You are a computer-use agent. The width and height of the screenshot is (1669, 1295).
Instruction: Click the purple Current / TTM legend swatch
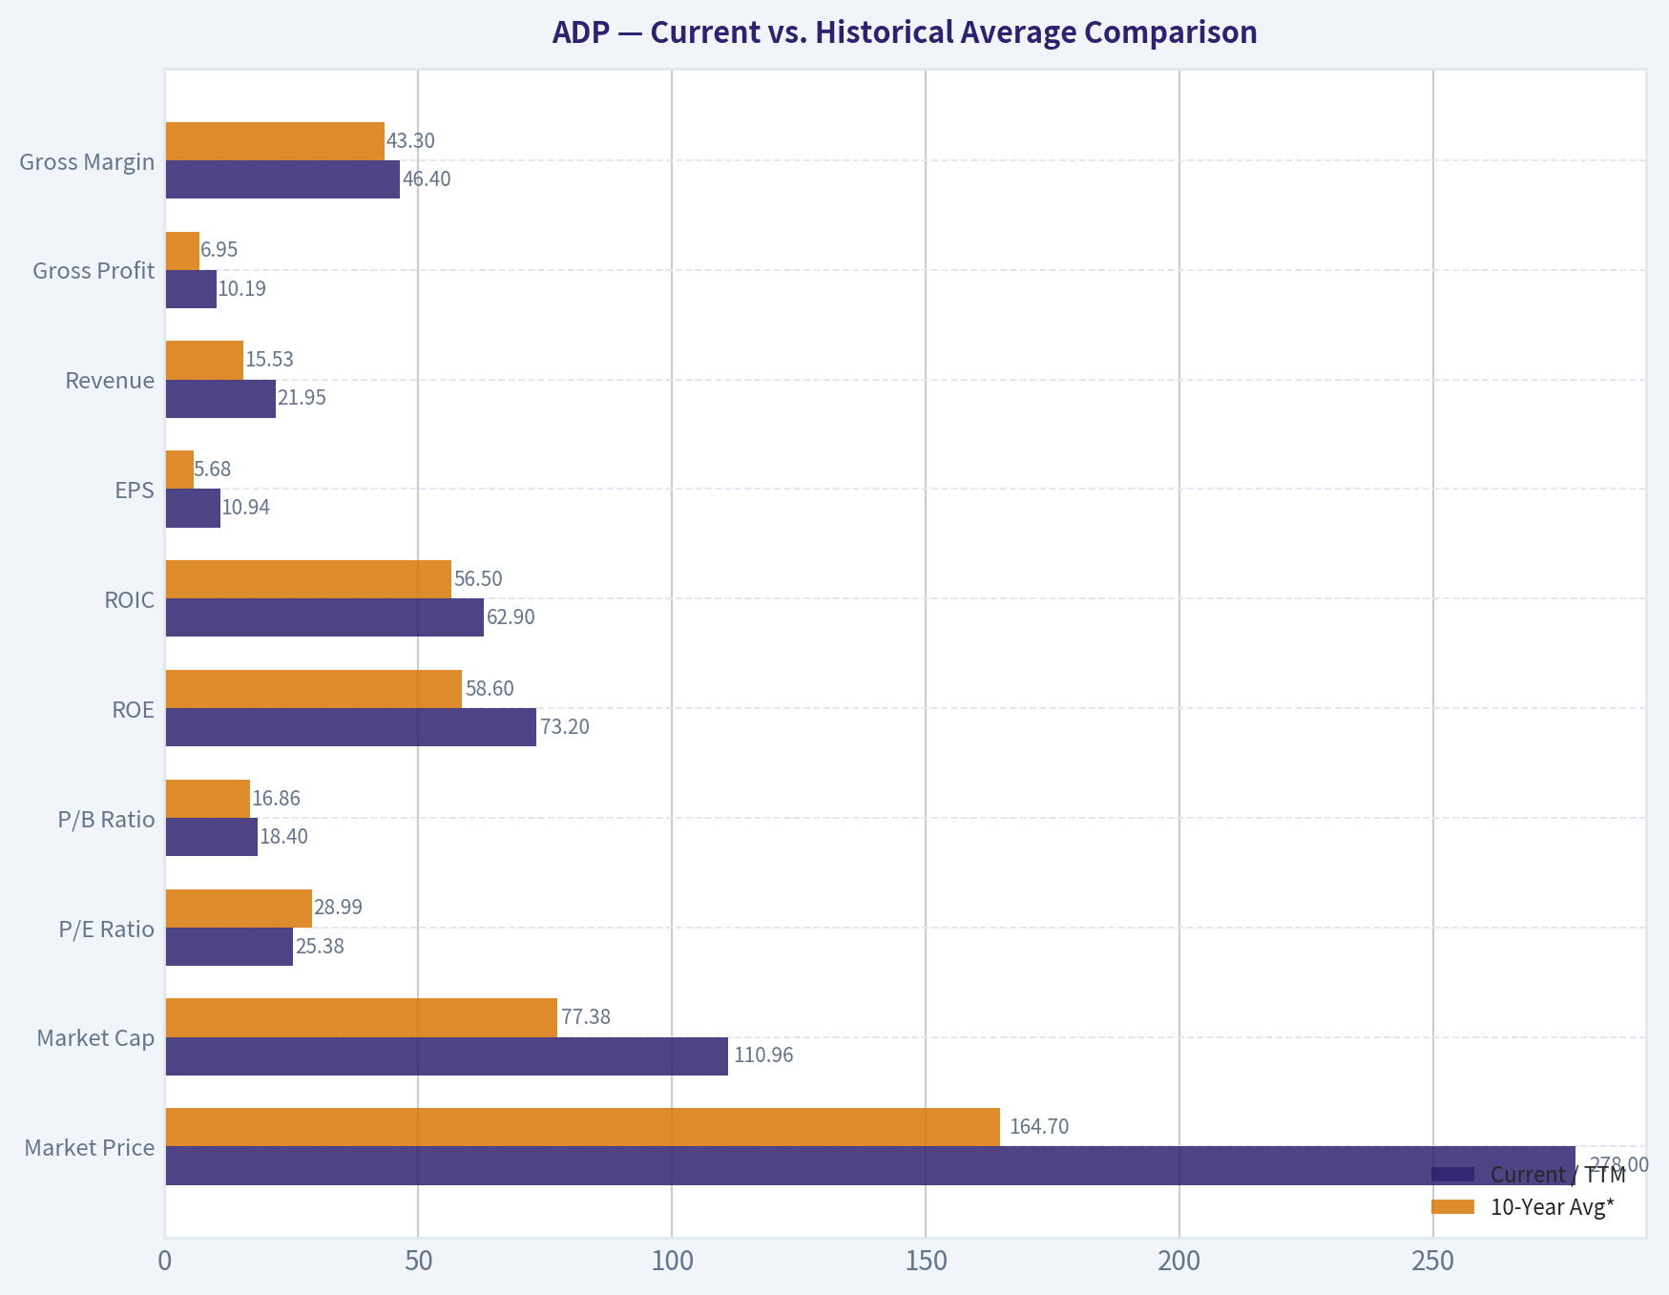pos(1453,1175)
